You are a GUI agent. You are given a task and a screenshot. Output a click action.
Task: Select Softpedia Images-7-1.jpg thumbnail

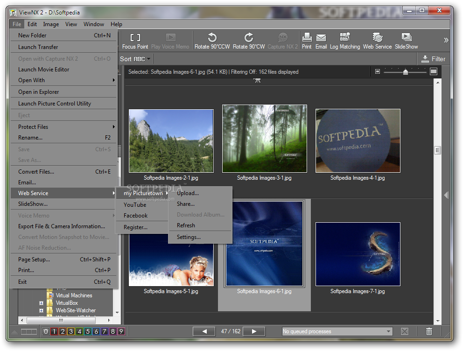point(358,254)
